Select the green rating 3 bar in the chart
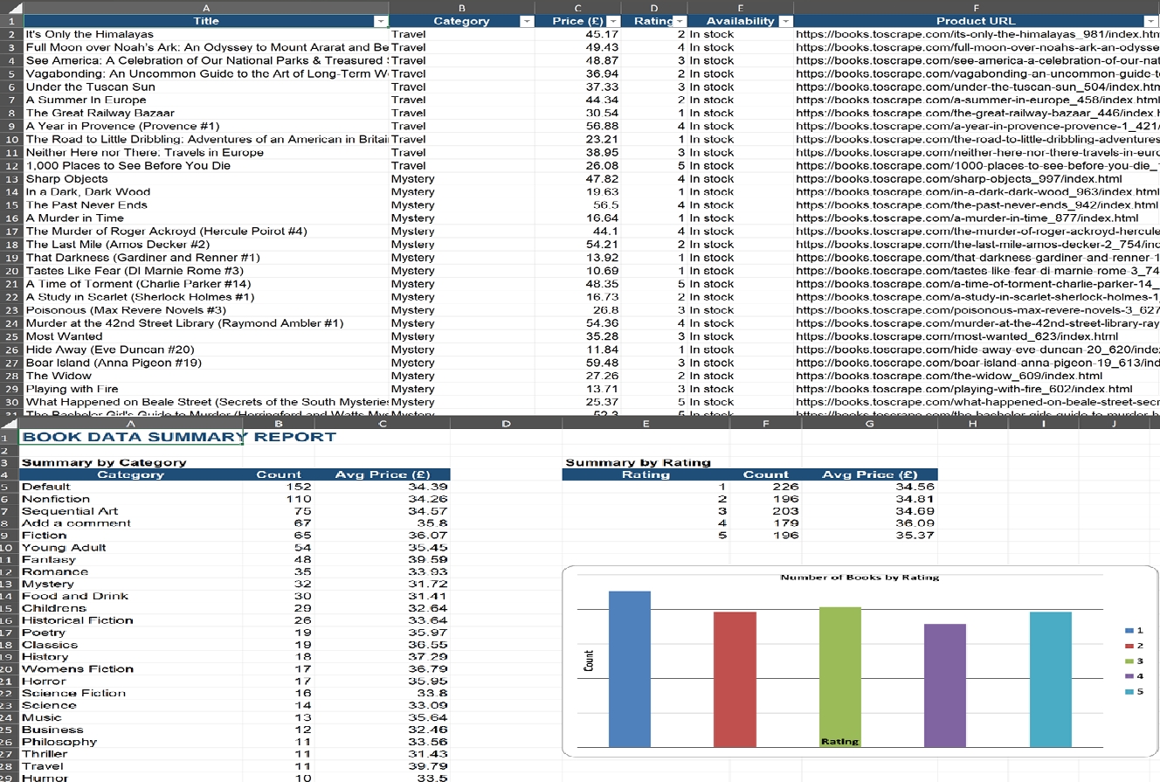The width and height of the screenshot is (1160, 782). pos(840,677)
